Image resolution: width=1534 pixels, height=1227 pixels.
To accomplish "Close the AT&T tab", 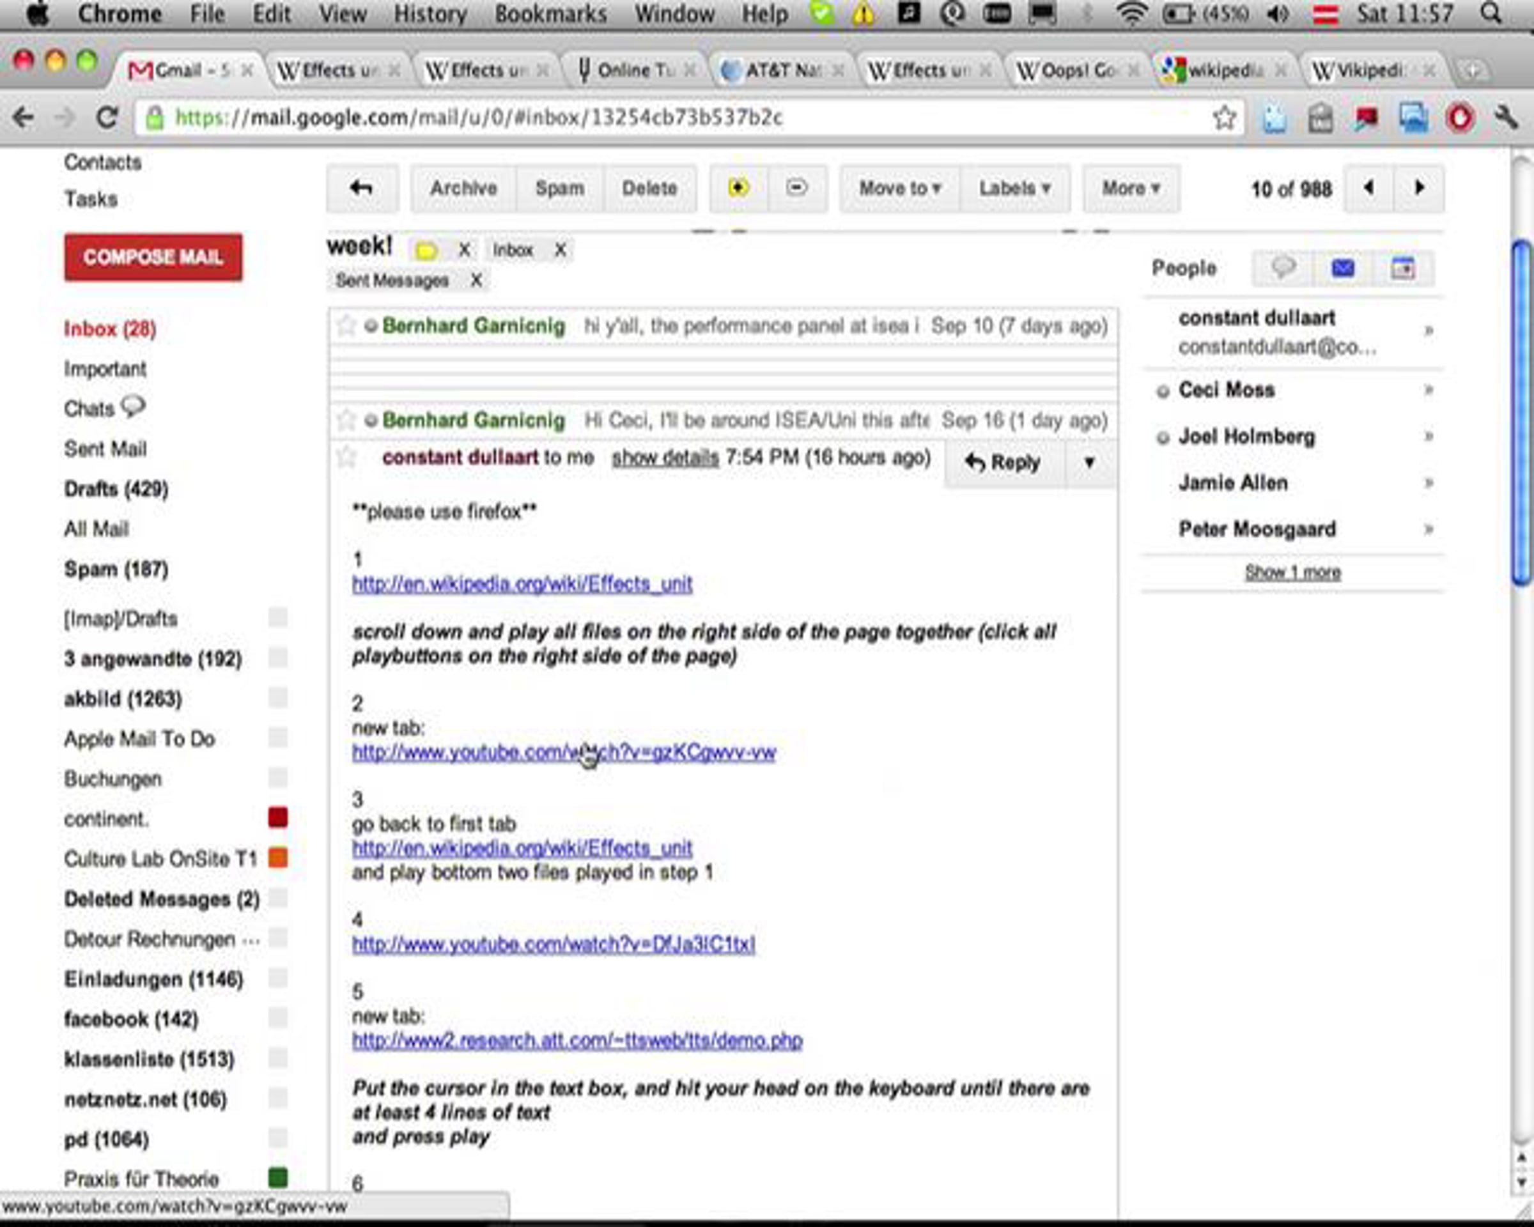I will tap(839, 70).
